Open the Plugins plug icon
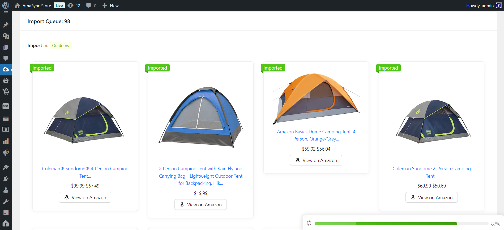Image resolution: width=504 pixels, height=230 pixels. (x=6, y=179)
